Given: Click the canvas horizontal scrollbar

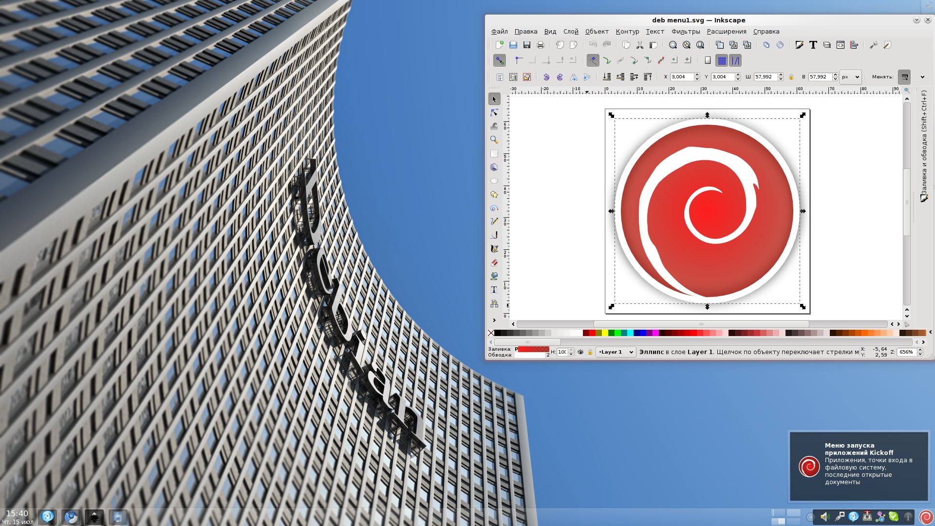Looking at the screenshot, I should (701, 324).
